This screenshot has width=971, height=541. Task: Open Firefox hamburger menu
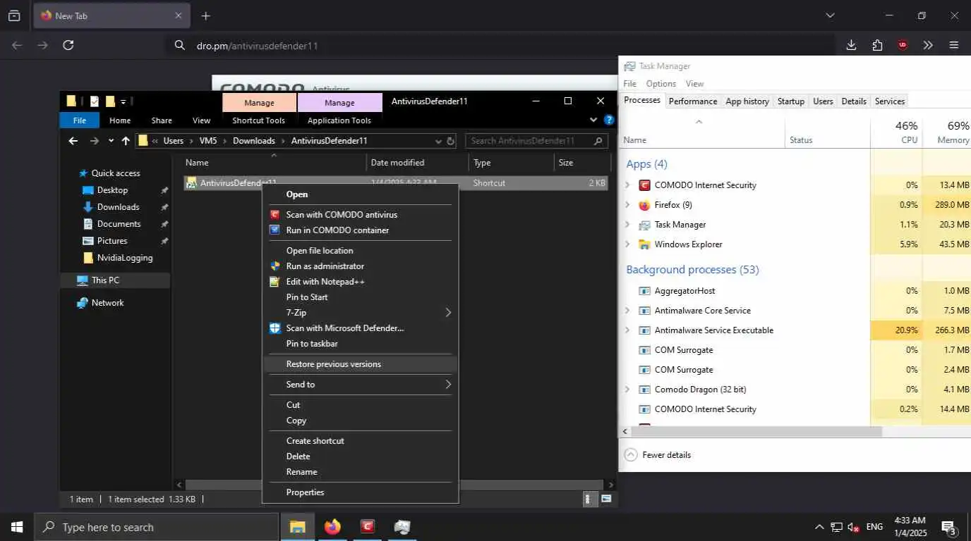point(954,45)
